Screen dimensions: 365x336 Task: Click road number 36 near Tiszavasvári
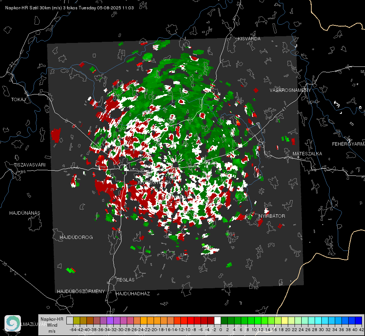pos(23,172)
